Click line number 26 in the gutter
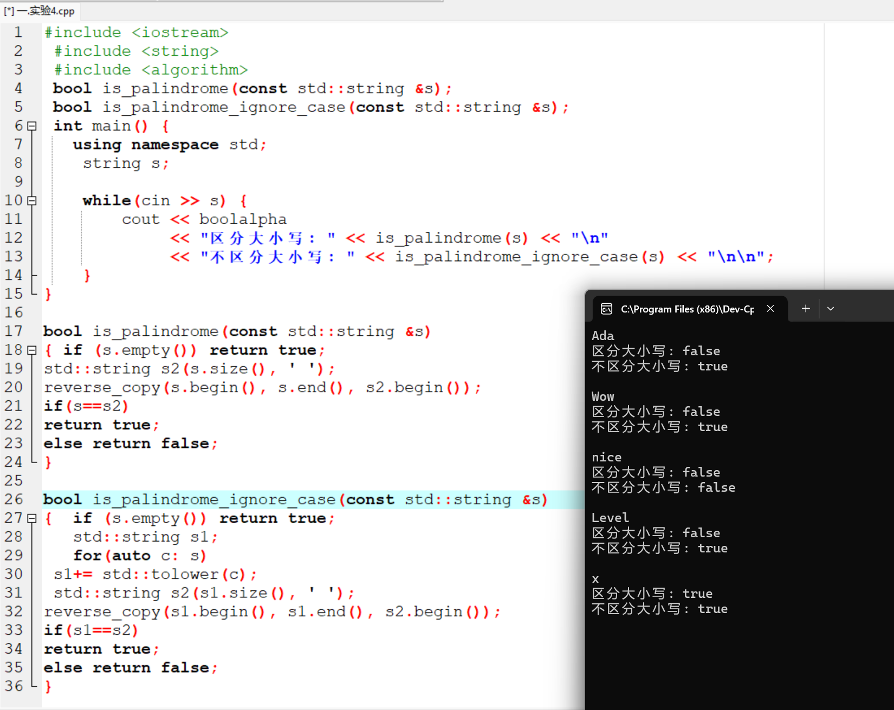 point(14,499)
